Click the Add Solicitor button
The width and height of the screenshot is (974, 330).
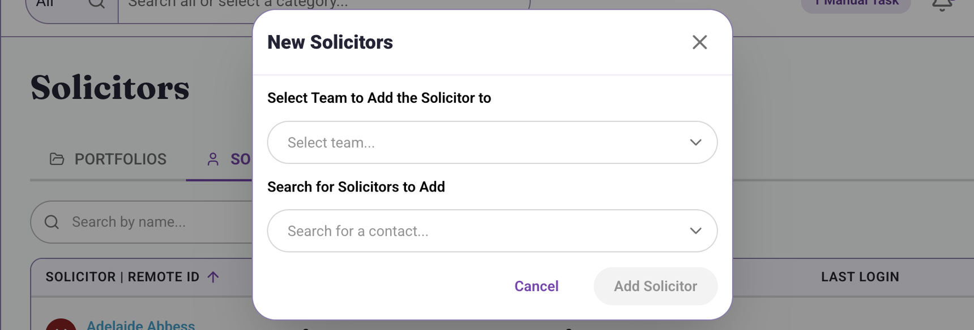pyautogui.click(x=655, y=286)
